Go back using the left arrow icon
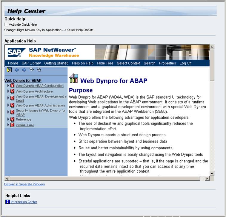This screenshot has height=217, width=226. tap(17, 70)
